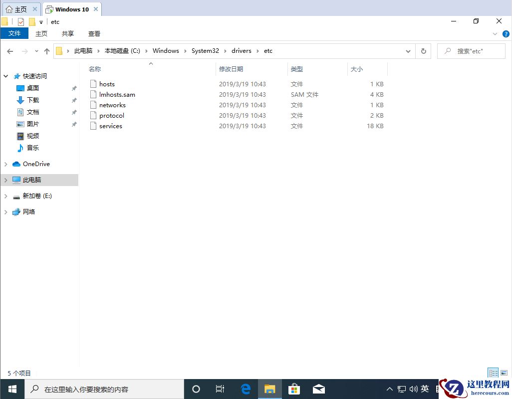Expand the OneDrive tree item
This screenshot has height=399, width=512.
(5, 164)
